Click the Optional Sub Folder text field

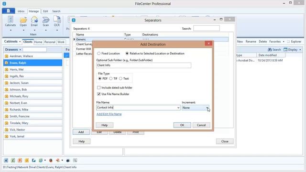tap(143, 65)
